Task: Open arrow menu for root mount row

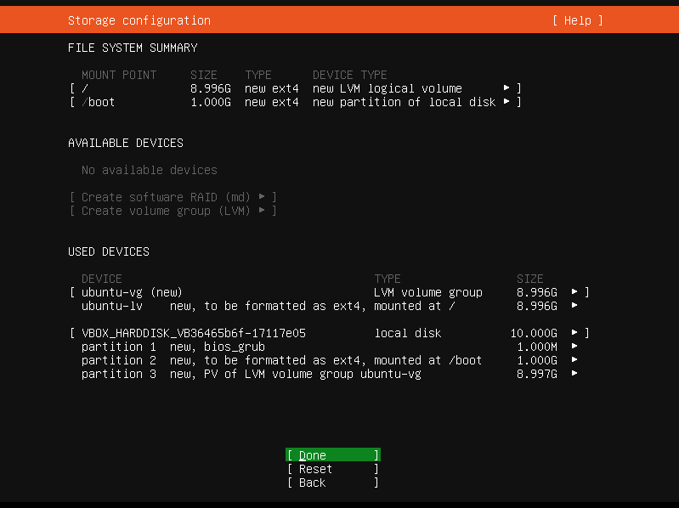Action: coord(506,88)
